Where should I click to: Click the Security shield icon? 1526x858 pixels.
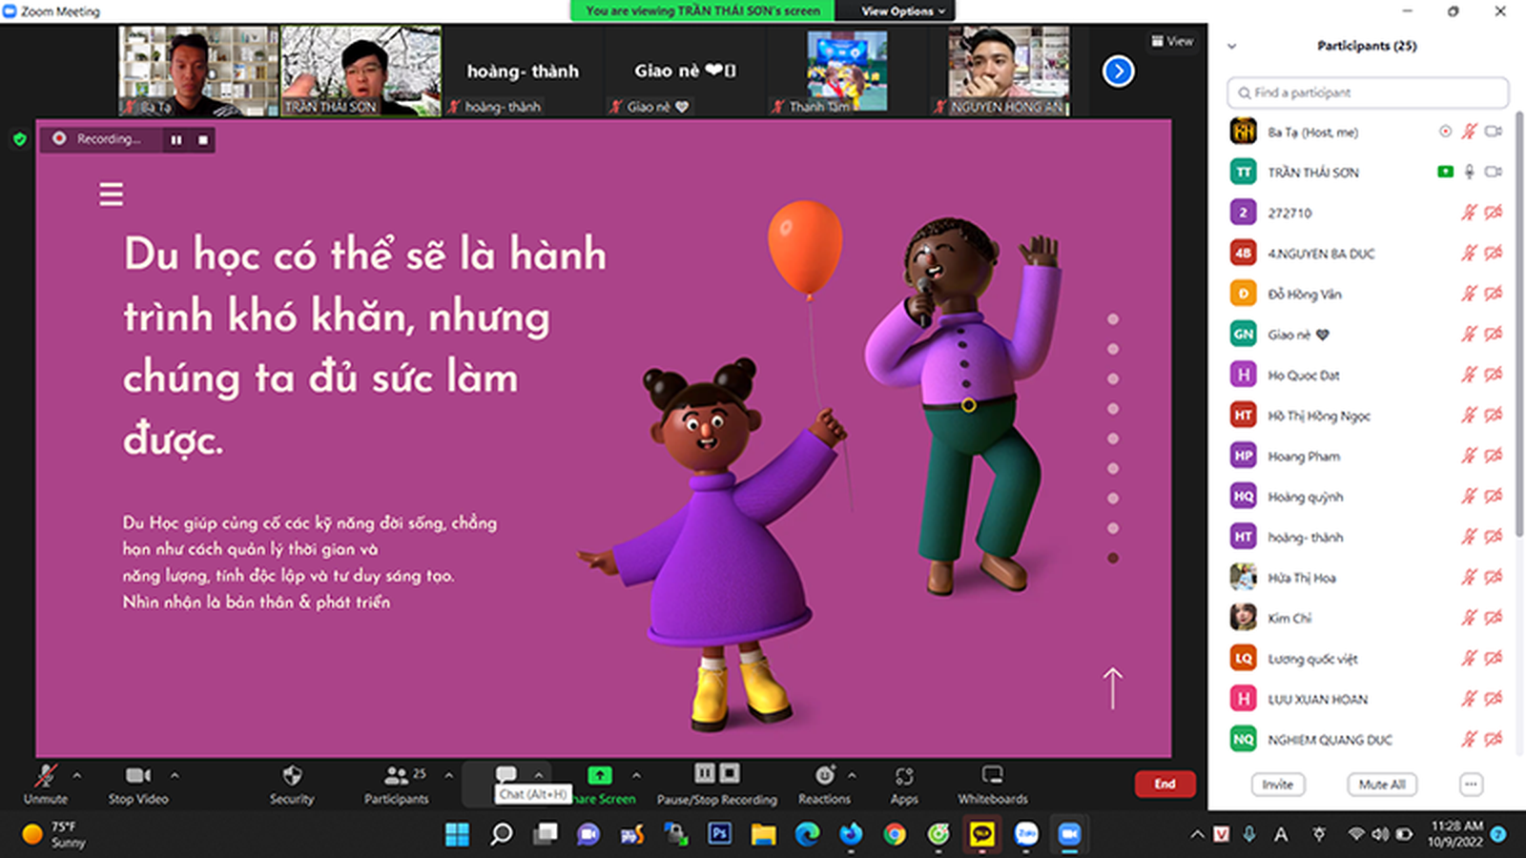292,775
